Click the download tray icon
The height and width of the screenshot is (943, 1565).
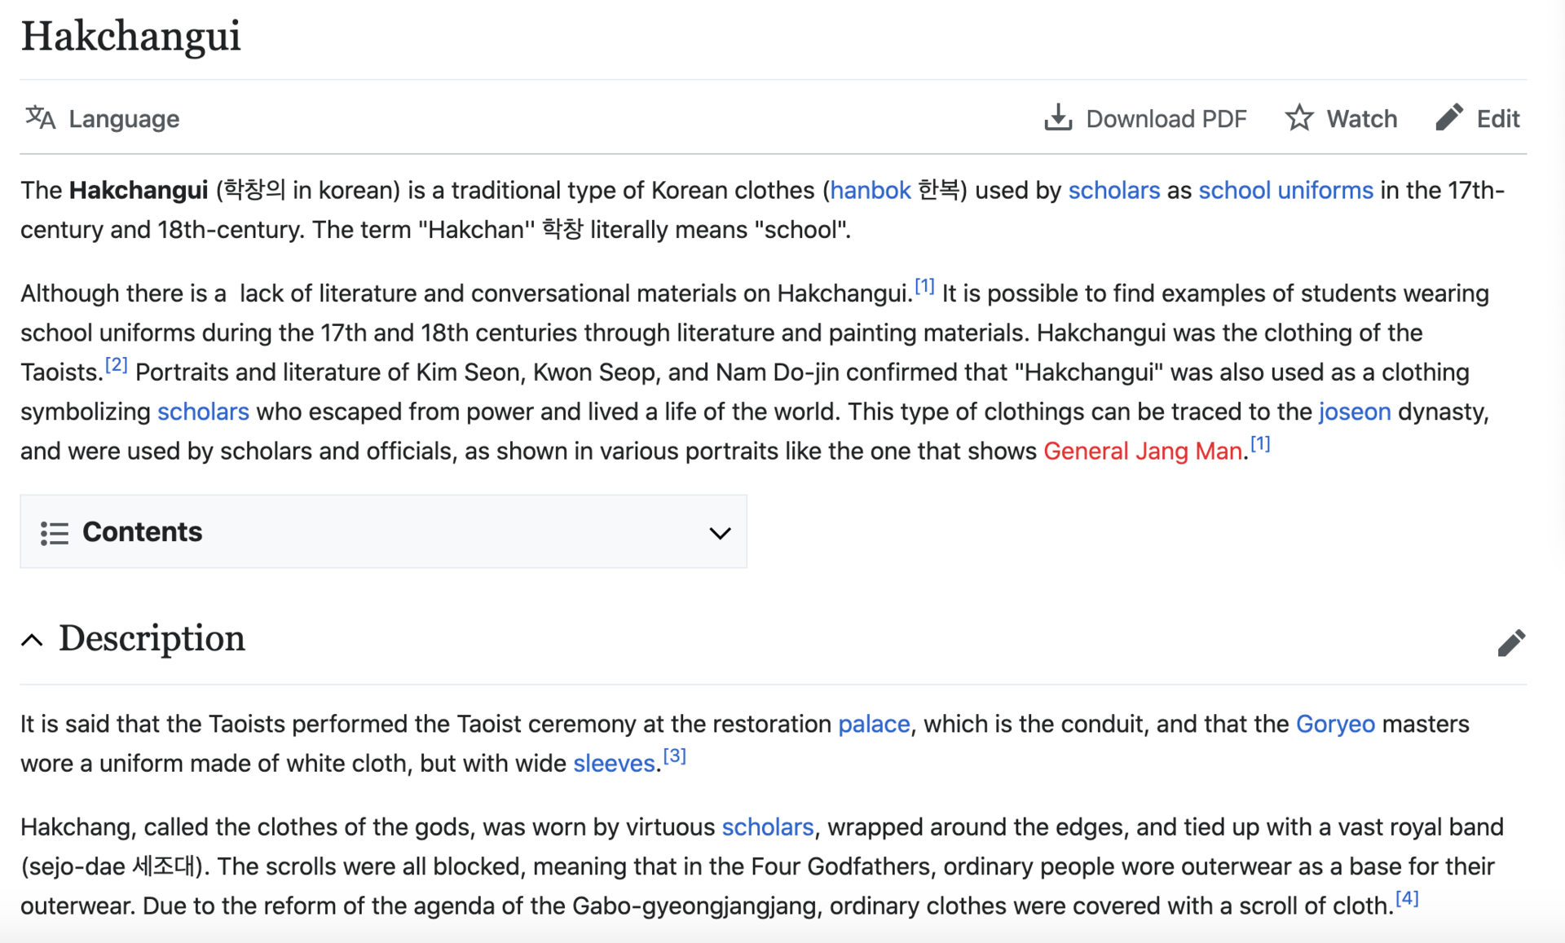pos(1058,117)
